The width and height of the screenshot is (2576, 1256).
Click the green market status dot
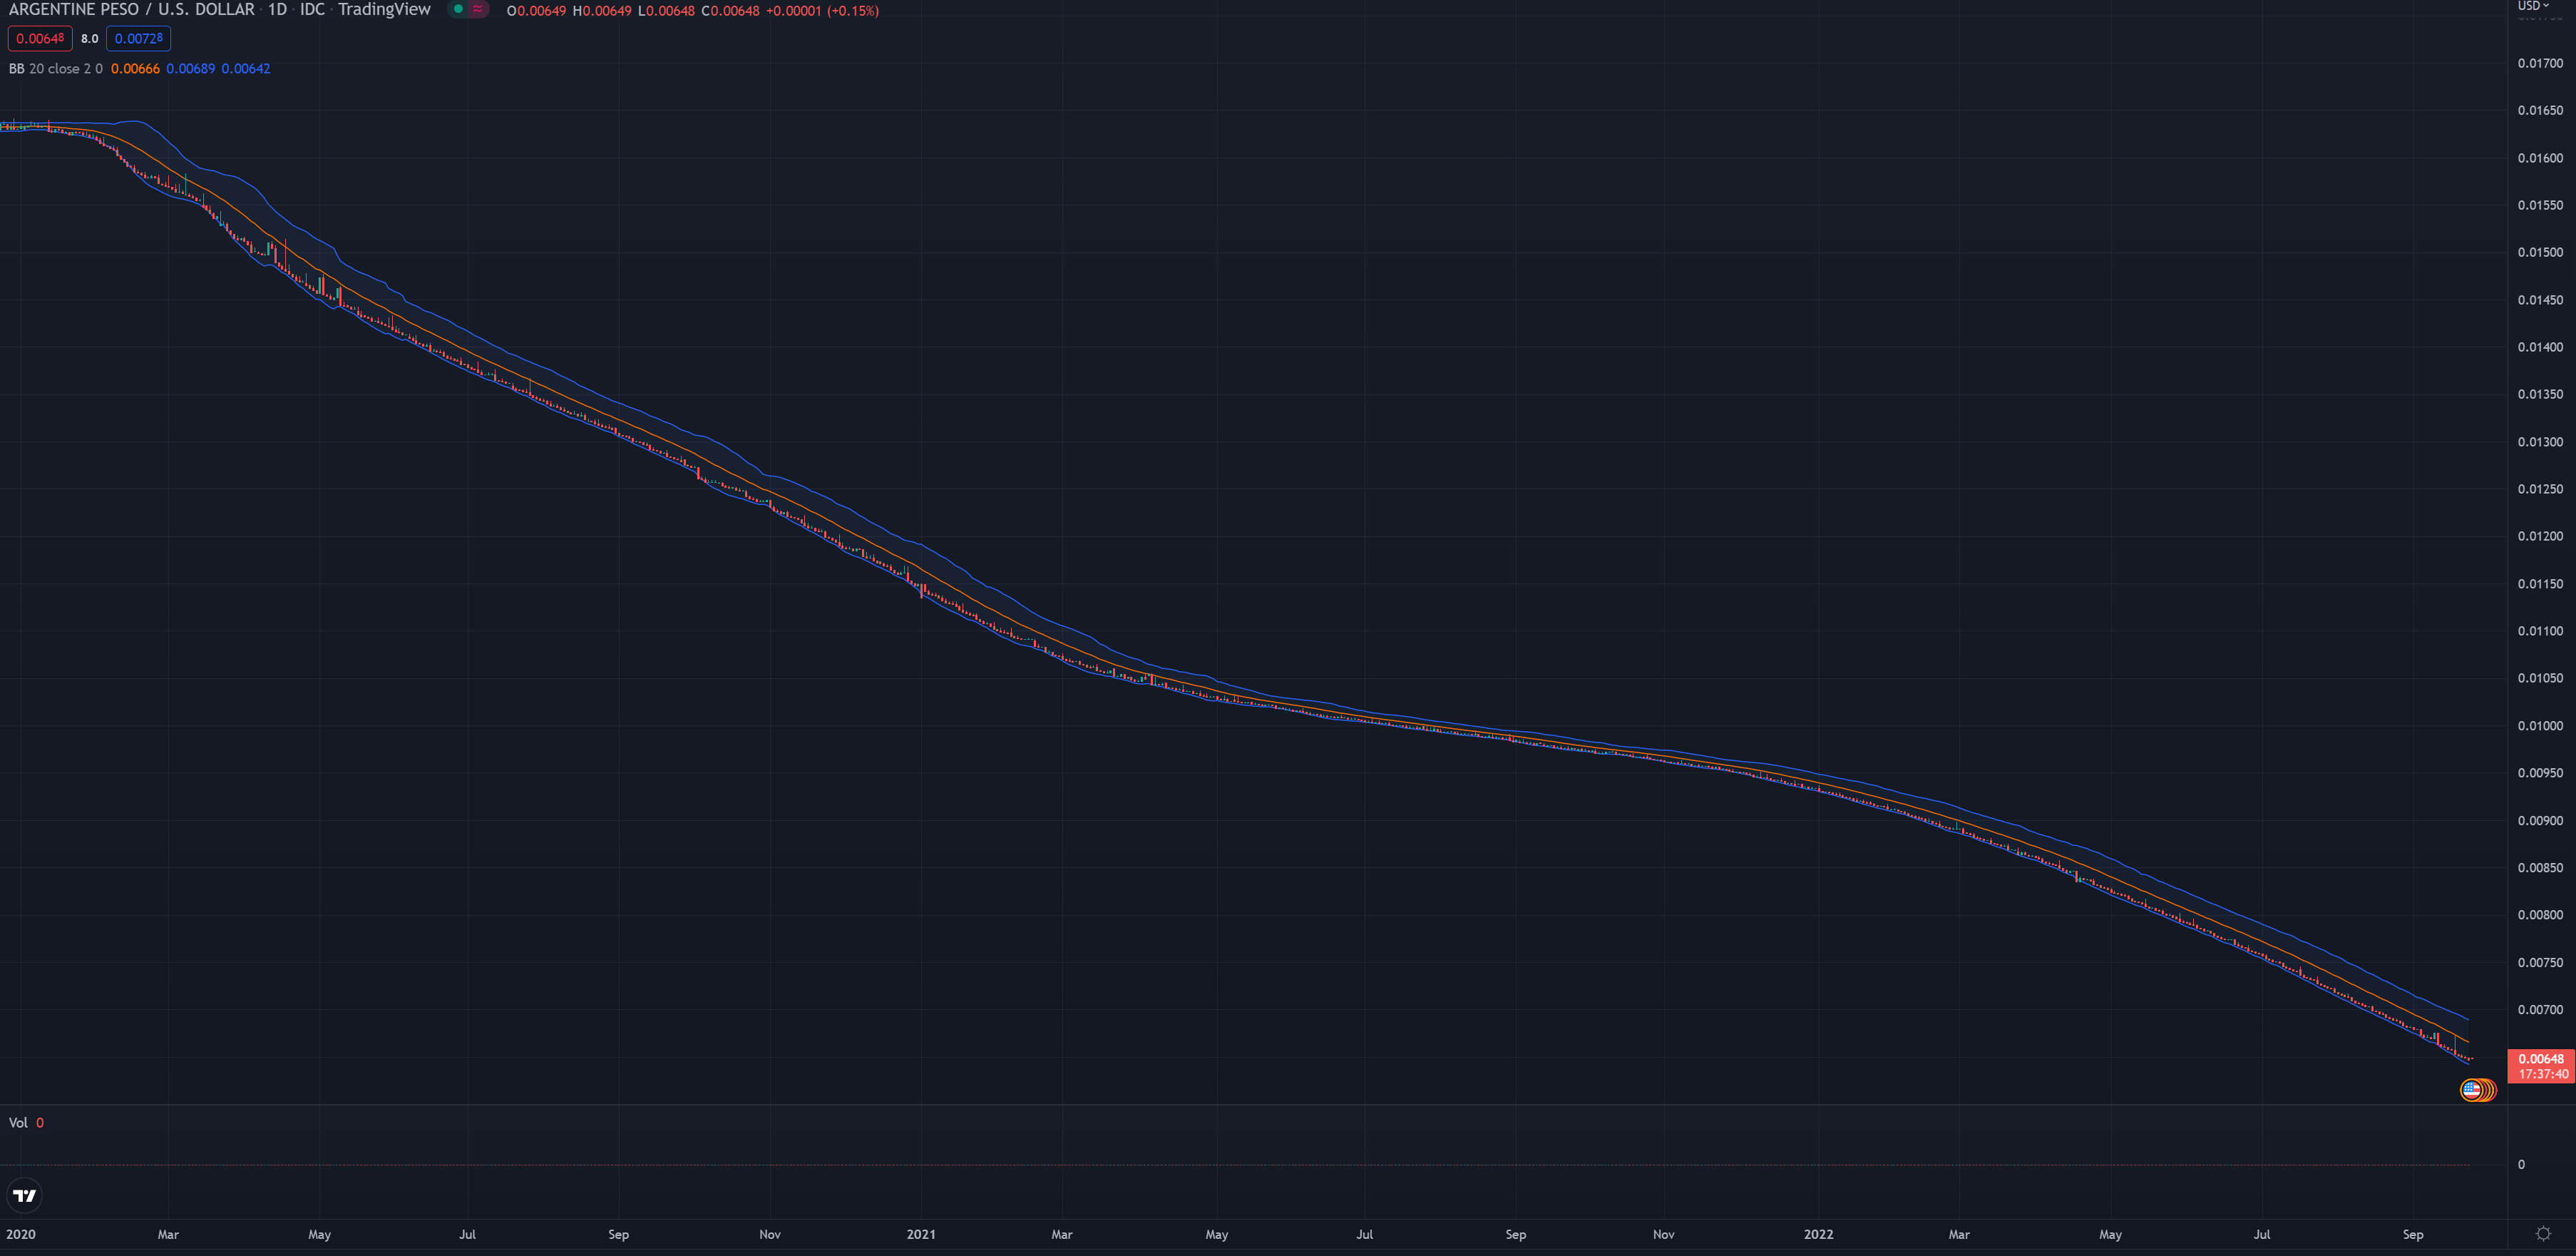coord(458,9)
